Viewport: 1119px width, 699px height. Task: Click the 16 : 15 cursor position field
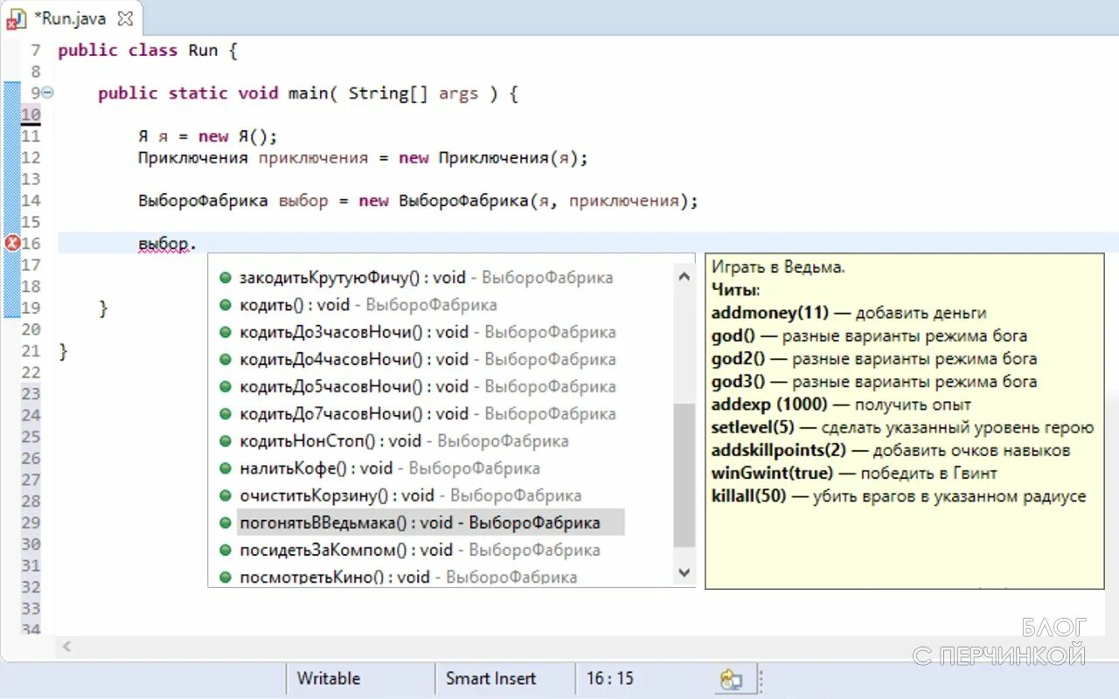coord(610,679)
